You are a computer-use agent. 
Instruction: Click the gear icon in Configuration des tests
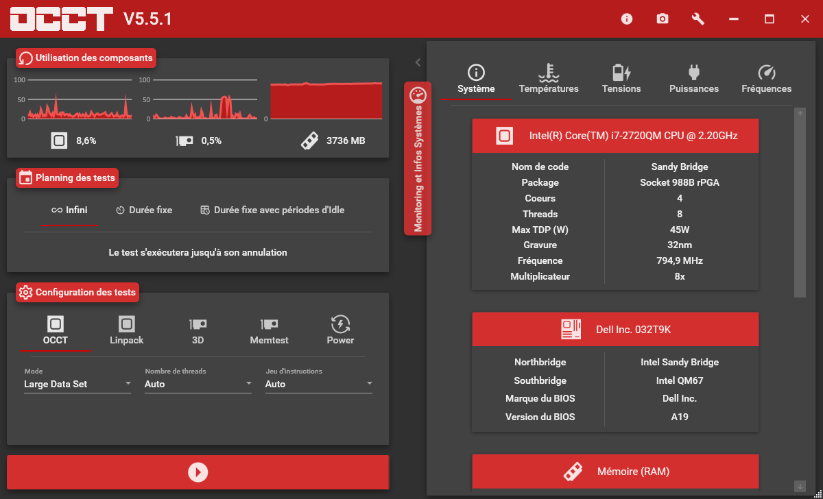[x=26, y=293]
